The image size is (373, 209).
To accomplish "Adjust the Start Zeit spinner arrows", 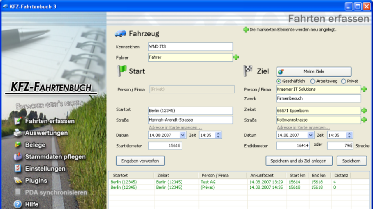I will [x=218, y=135].
